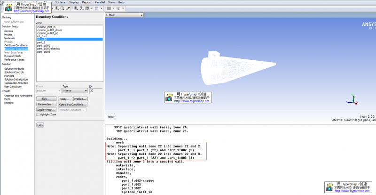Image resolution: width=376 pixels, height=195 pixels.
Task: Open dropdown beside overlapping windows icon
Action: (123, 8)
